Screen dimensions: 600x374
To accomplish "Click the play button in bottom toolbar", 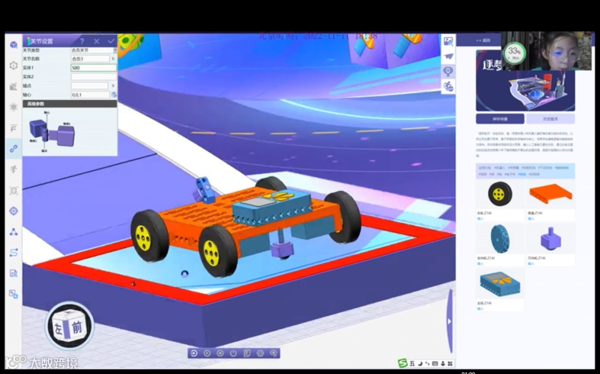I will coord(207,353).
